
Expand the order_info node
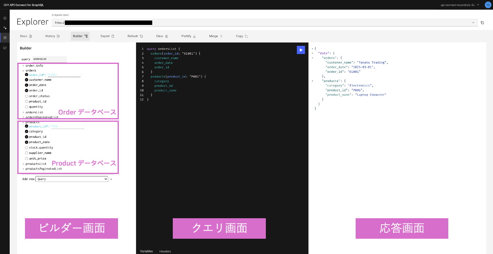[23, 66]
